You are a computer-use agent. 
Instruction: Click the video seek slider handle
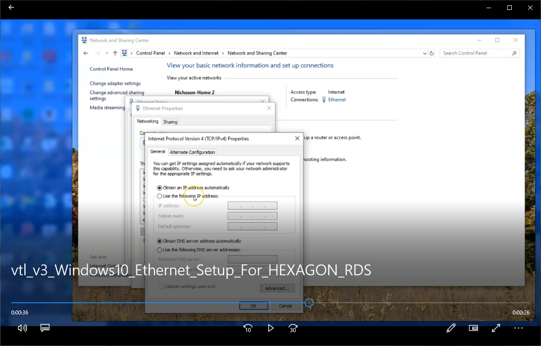[309, 303]
